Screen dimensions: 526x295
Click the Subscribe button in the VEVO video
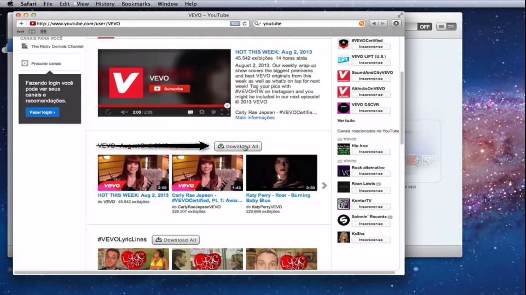point(169,89)
